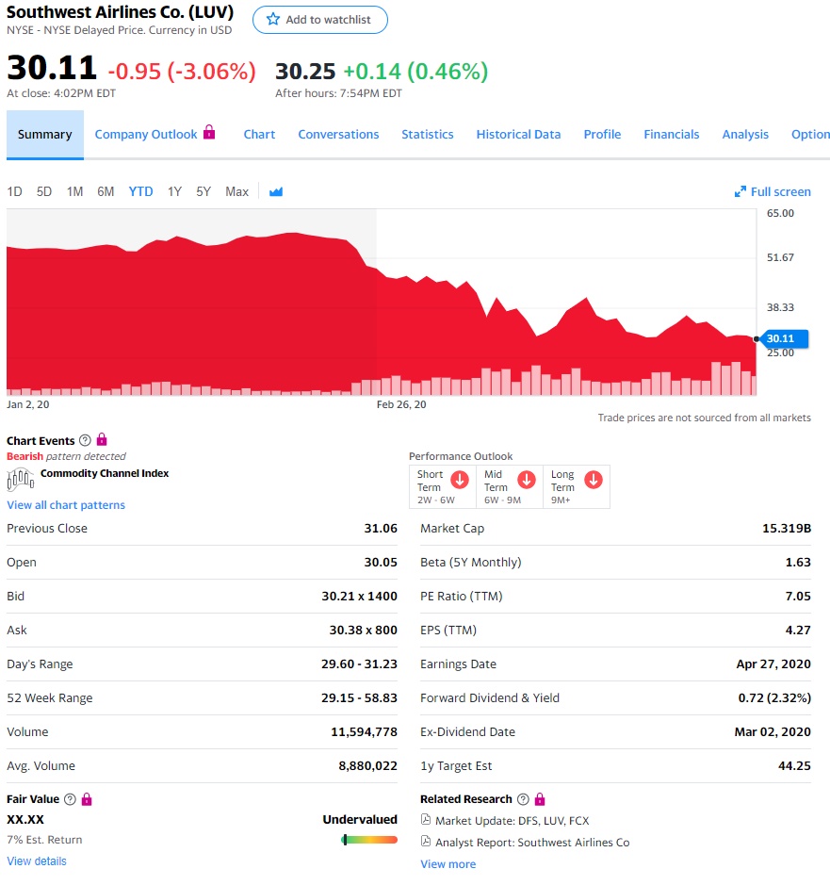
Task: Click the Avg. Volume value 8,880,022
Action: coord(367,766)
